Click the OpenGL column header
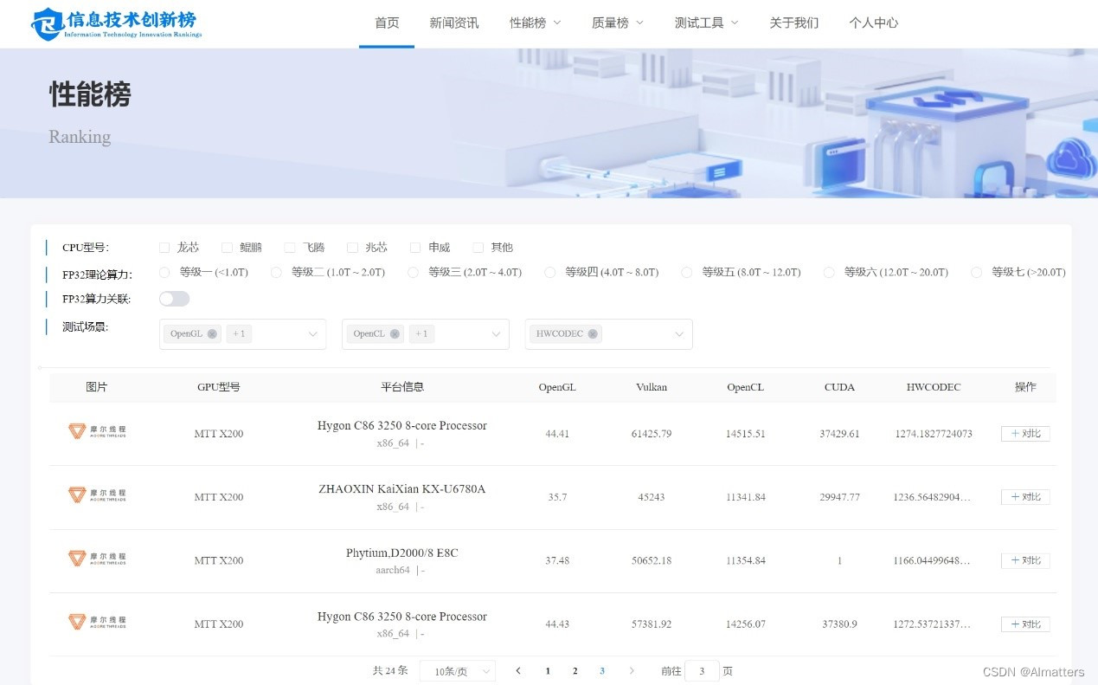The width and height of the screenshot is (1098, 685). tap(557, 387)
